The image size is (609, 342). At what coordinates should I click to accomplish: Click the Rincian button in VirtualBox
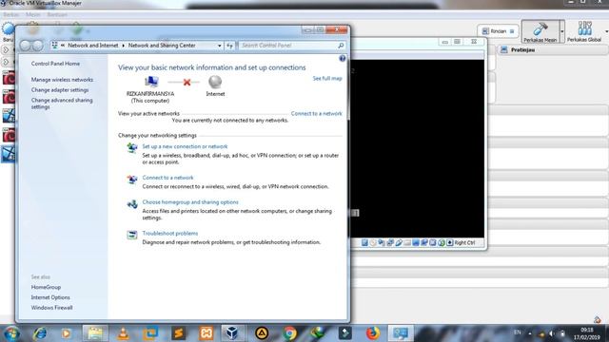[499, 31]
